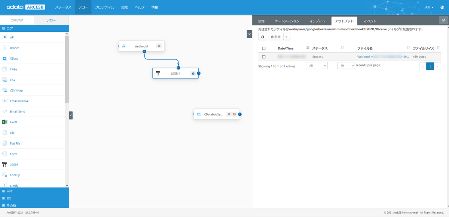449x217 pixels.
Task: Expand the EDI section
Action: pyautogui.click(x=34, y=198)
